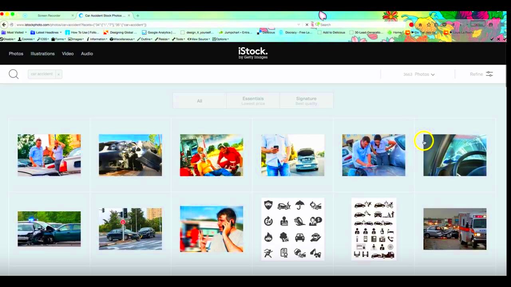The height and width of the screenshot is (287, 511).
Task: Click Add to Delicious bookmarklet
Action: pyautogui.click(x=331, y=32)
